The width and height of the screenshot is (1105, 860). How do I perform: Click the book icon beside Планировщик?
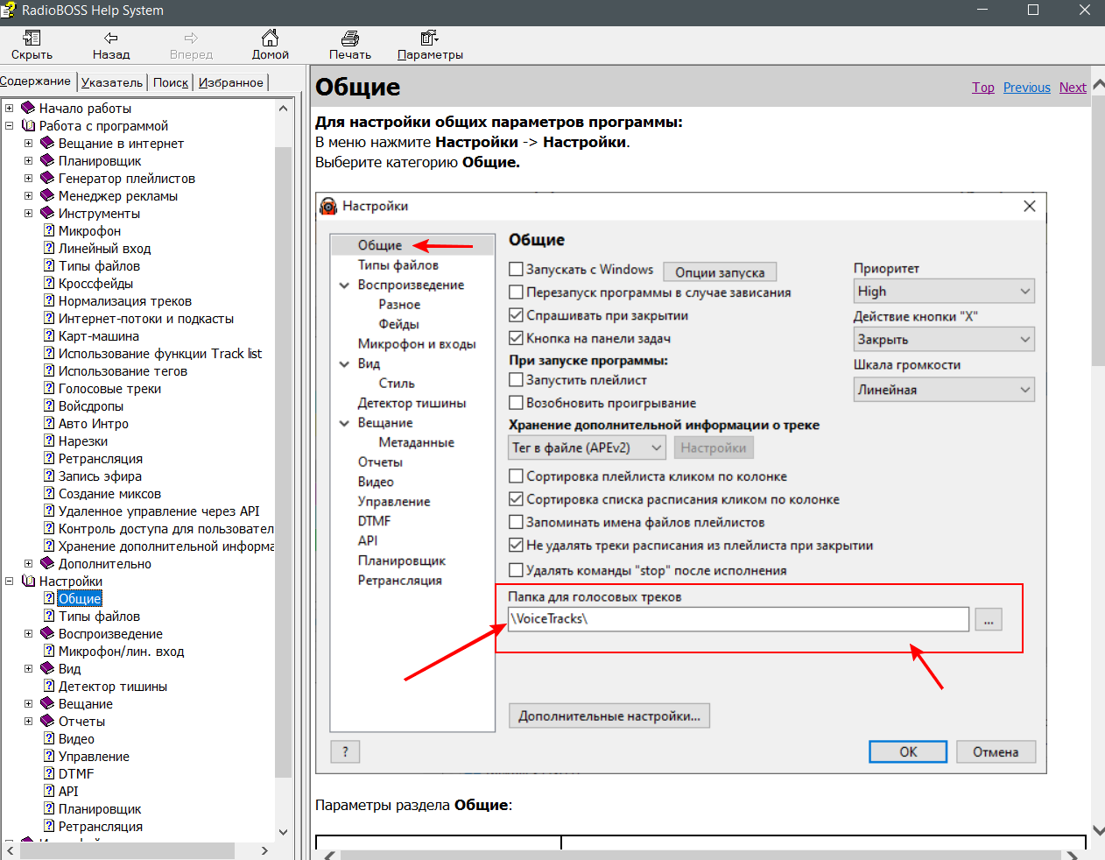48,161
